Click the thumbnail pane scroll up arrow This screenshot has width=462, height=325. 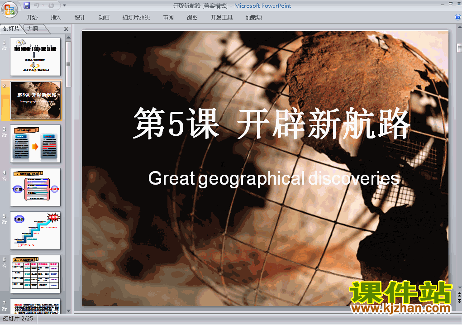pos(68,38)
